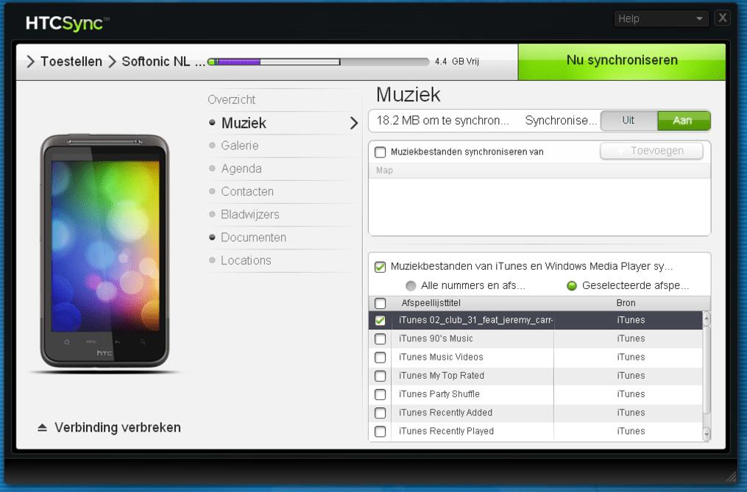Open the Help dropdown

click(x=661, y=18)
